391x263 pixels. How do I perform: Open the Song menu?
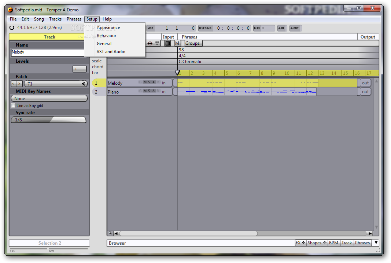point(39,19)
